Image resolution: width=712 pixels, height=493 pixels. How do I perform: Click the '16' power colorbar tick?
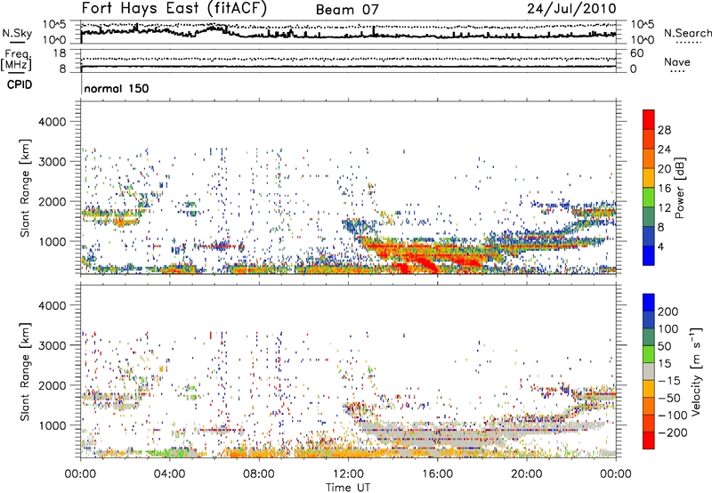click(664, 189)
